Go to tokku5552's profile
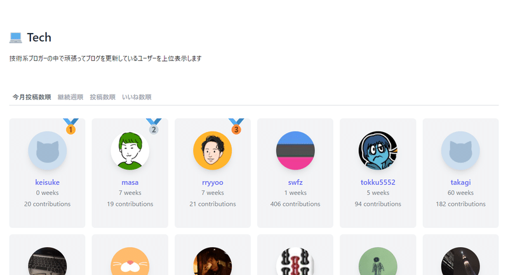Viewport: 508px width, 275px height. (378, 182)
